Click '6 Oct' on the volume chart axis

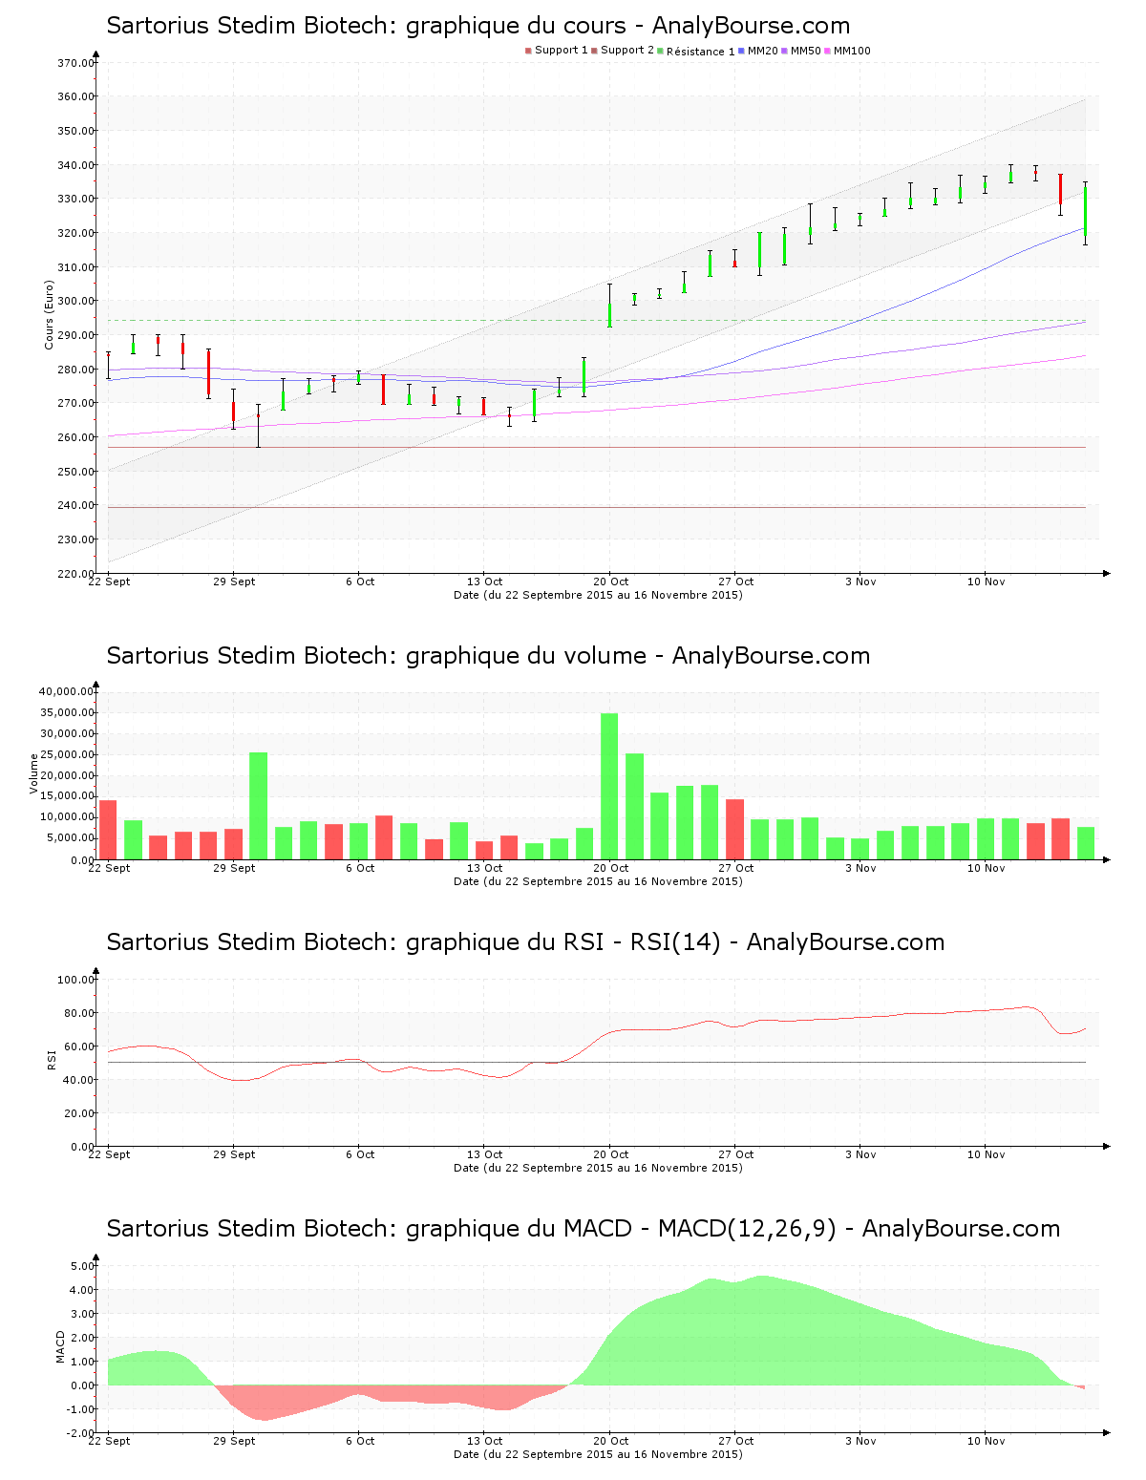(x=360, y=868)
